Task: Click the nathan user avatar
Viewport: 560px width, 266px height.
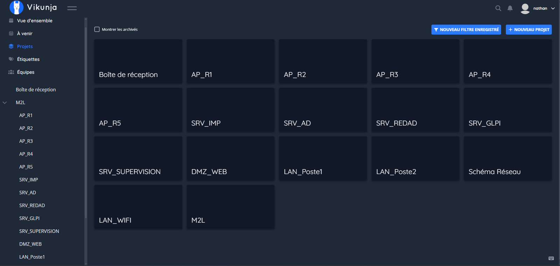Action: [x=525, y=8]
